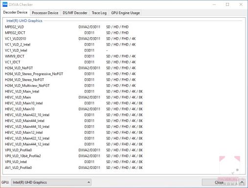Select the VC1_VLD2010 entry
Viewport: 248px width, 188px height.
pyautogui.click(x=16, y=39)
